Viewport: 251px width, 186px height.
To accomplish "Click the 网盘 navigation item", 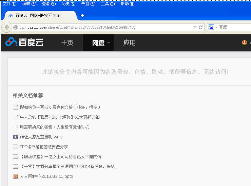I will tap(98, 43).
